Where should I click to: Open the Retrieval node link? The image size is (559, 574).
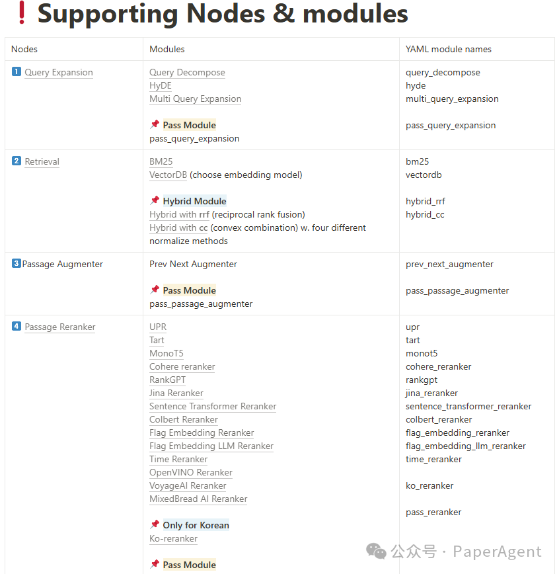point(42,162)
